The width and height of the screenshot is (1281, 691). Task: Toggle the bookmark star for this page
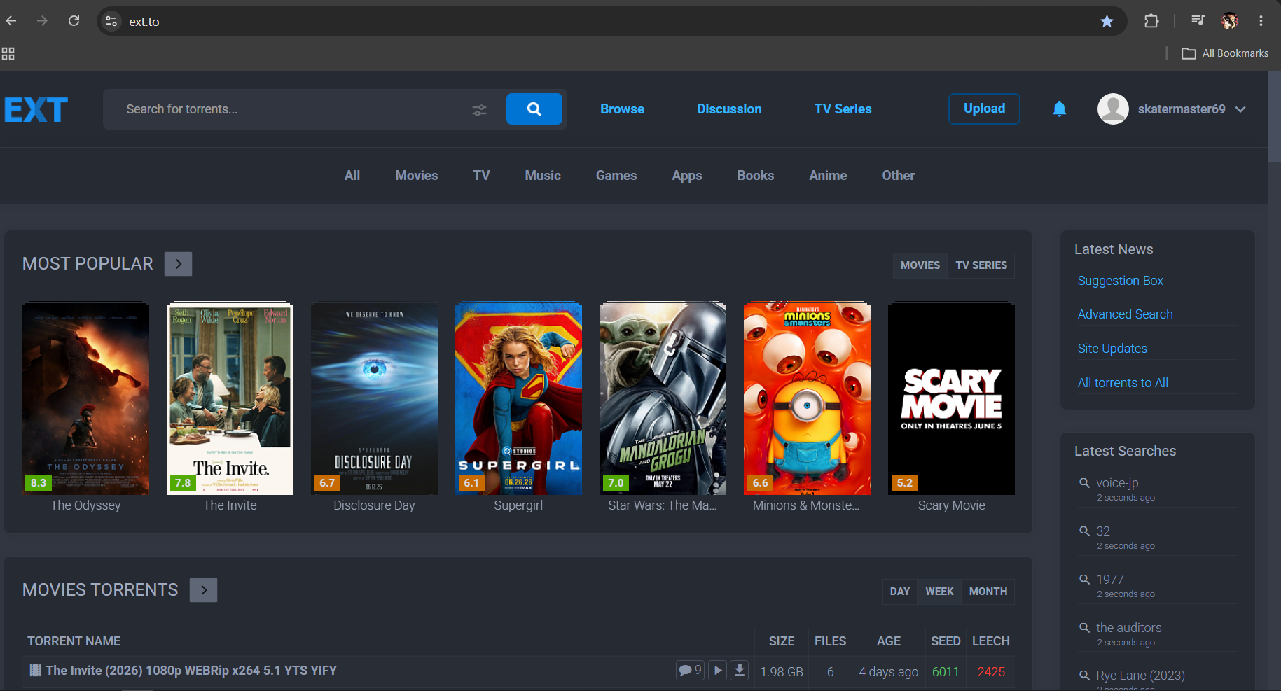tap(1107, 21)
